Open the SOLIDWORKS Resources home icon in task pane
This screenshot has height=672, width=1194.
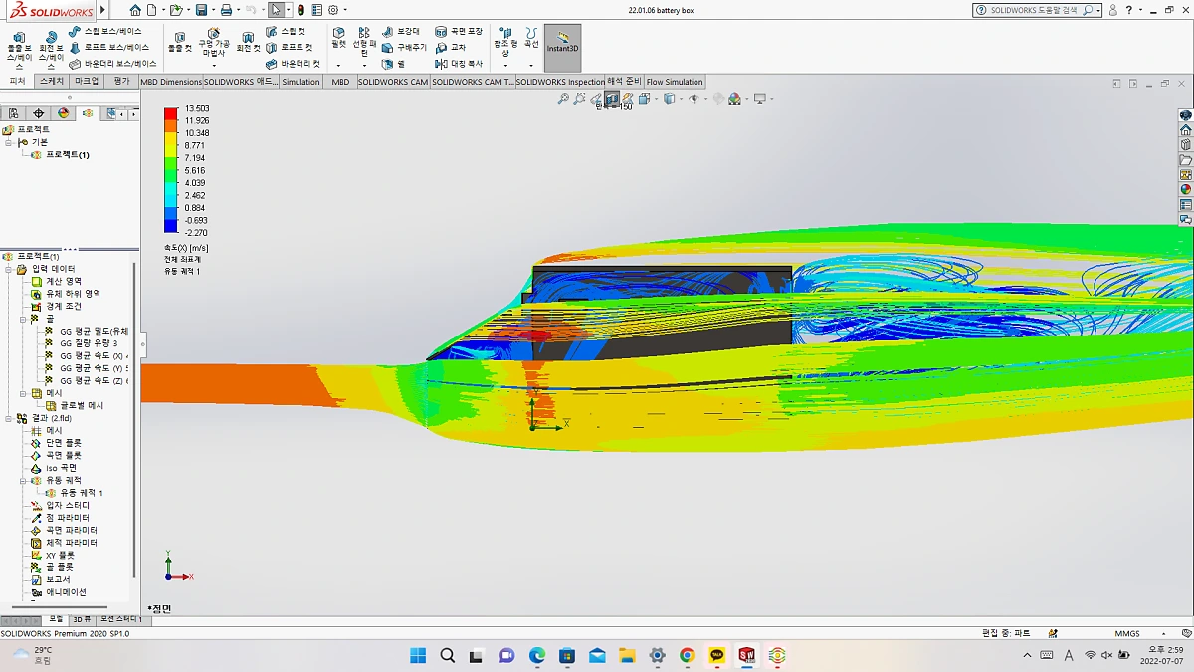click(x=1185, y=130)
